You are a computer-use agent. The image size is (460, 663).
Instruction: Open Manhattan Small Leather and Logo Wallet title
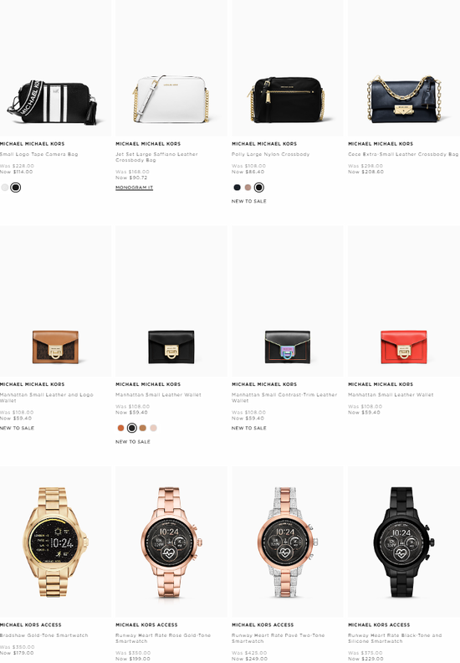click(x=47, y=398)
